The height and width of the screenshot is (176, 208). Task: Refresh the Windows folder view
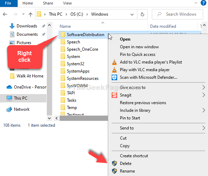click(x=142, y=14)
